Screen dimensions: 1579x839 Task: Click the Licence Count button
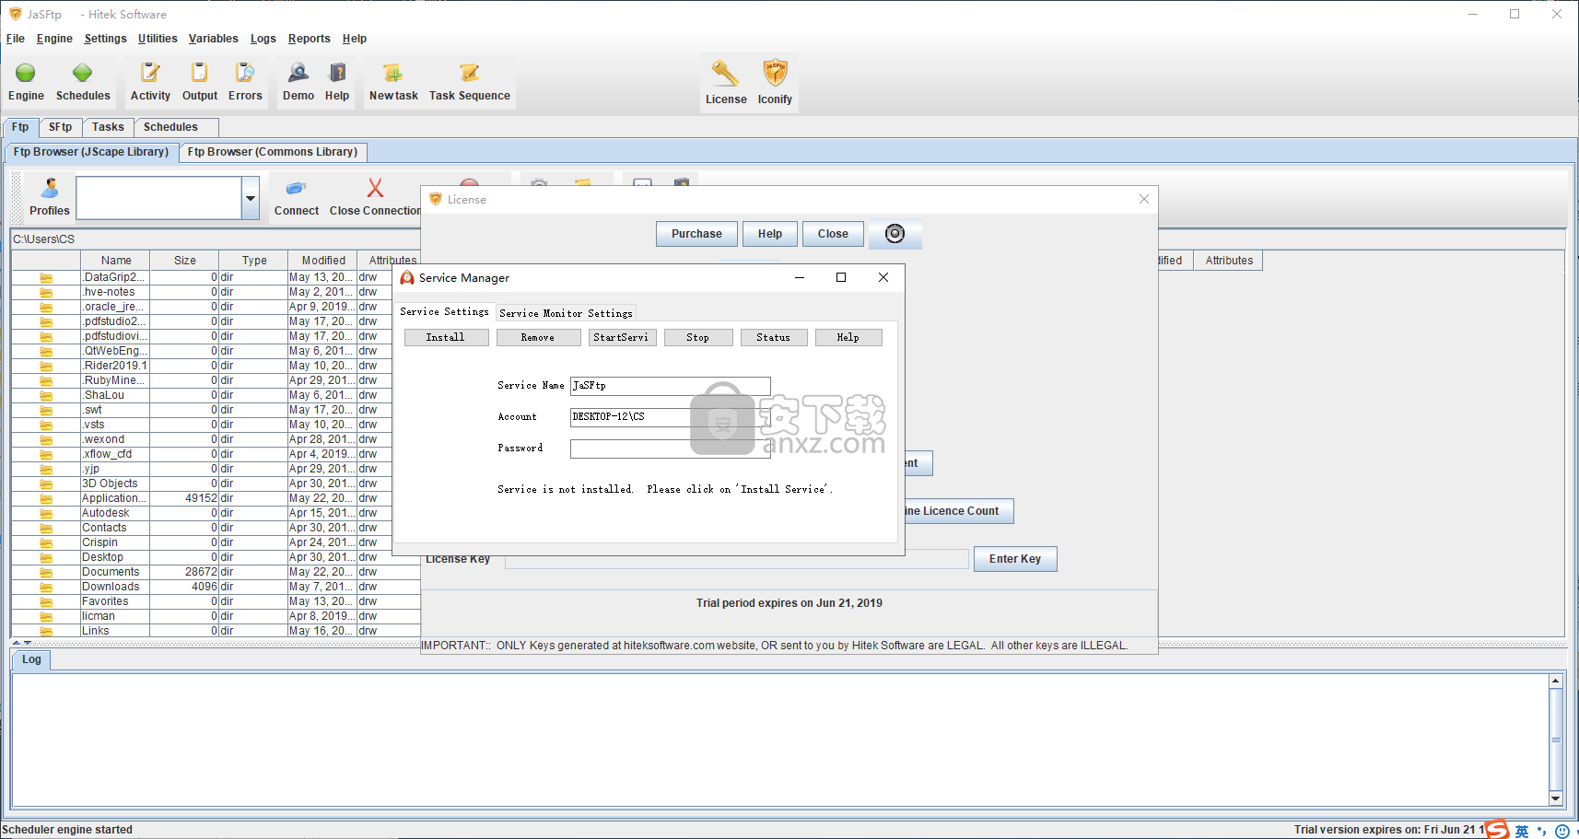point(958,511)
